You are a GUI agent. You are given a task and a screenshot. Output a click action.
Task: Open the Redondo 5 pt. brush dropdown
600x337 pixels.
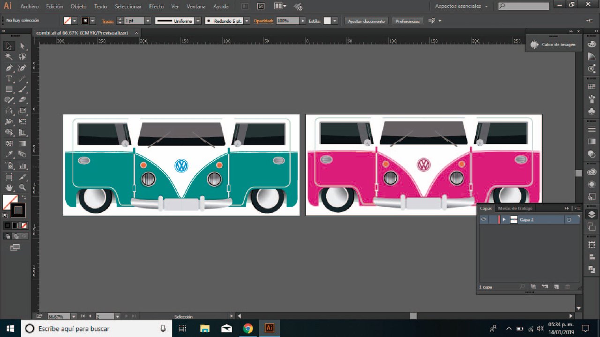click(247, 21)
